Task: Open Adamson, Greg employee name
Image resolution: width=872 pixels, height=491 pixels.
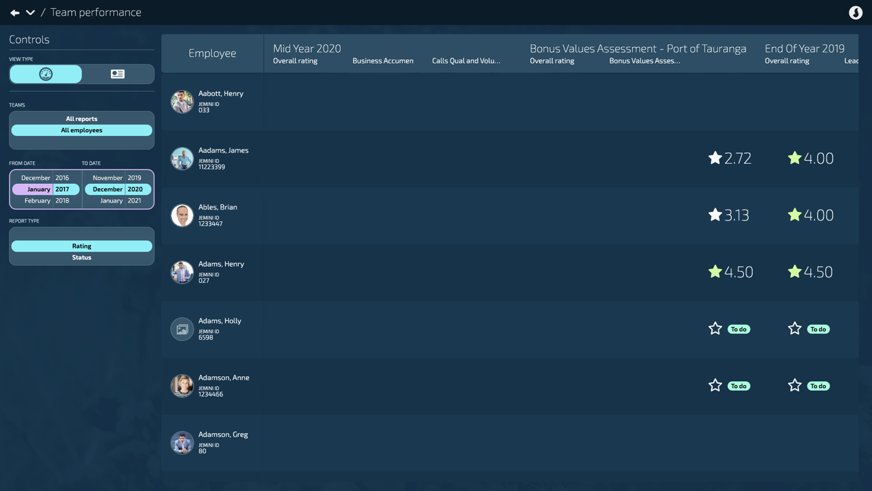Action: [223, 434]
